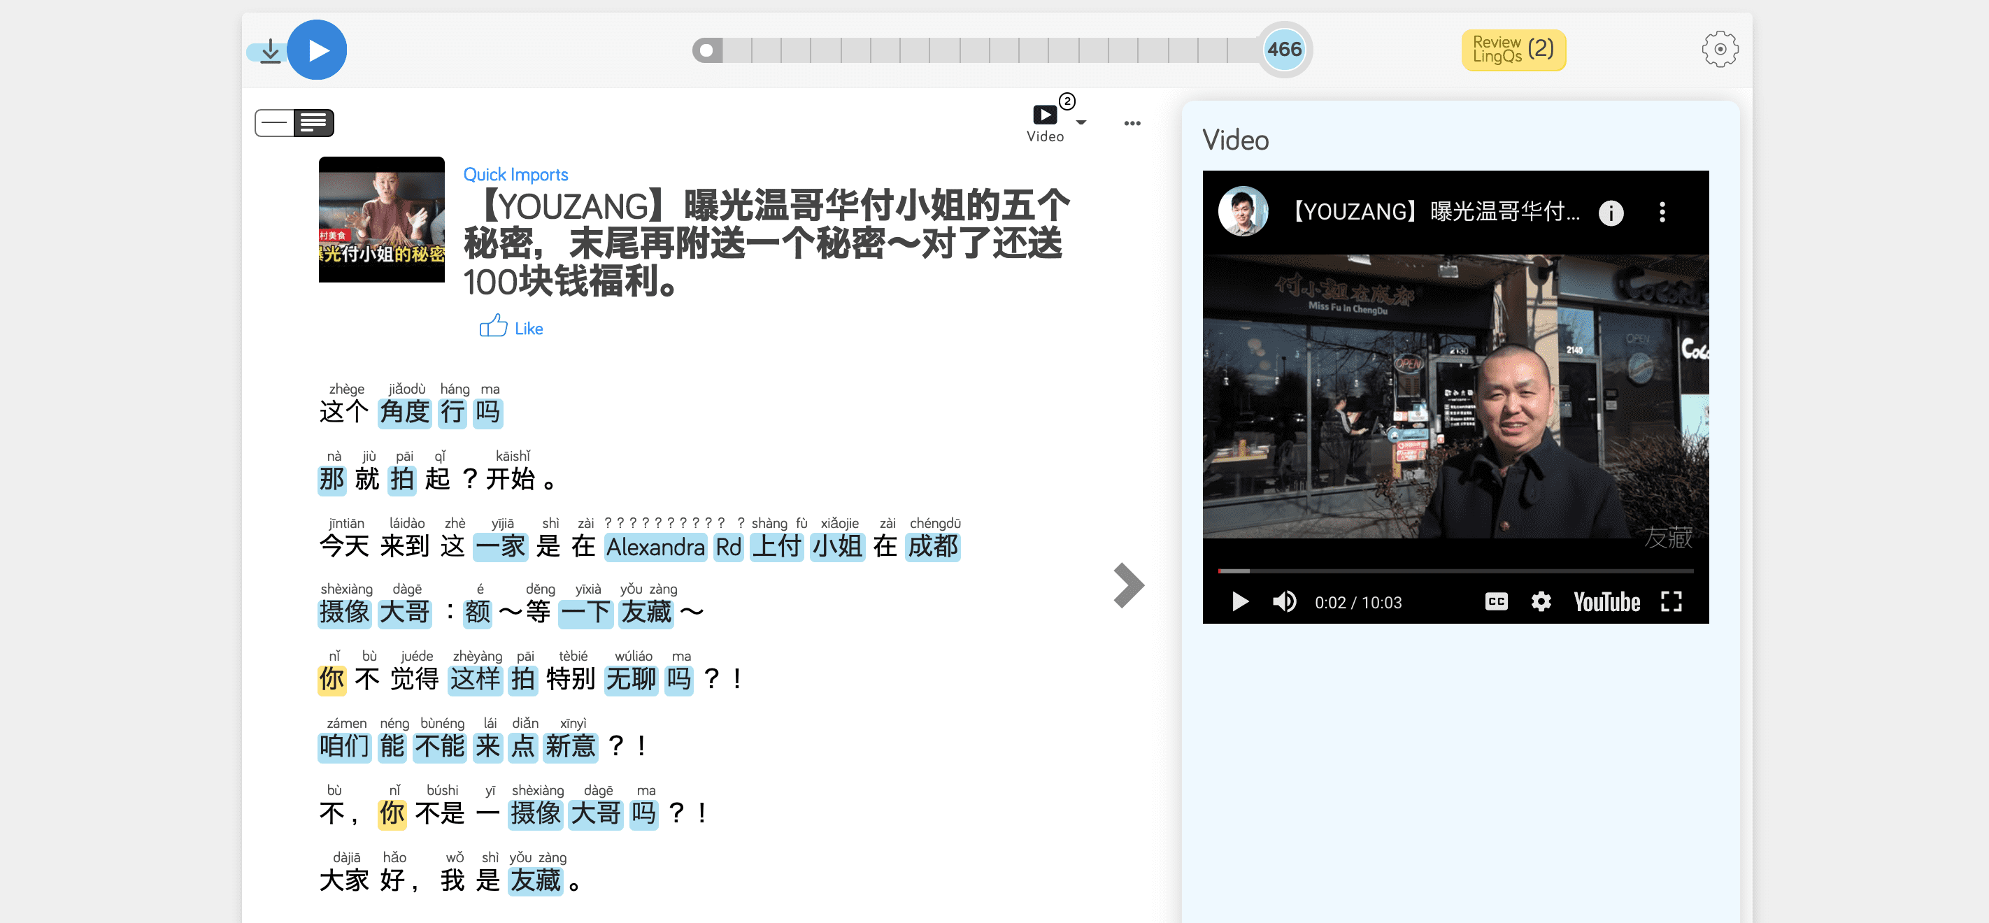The height and width of the screenshot is (923, 1989).
Task: Click the 466 word count badge
Action: [1284, 50]
